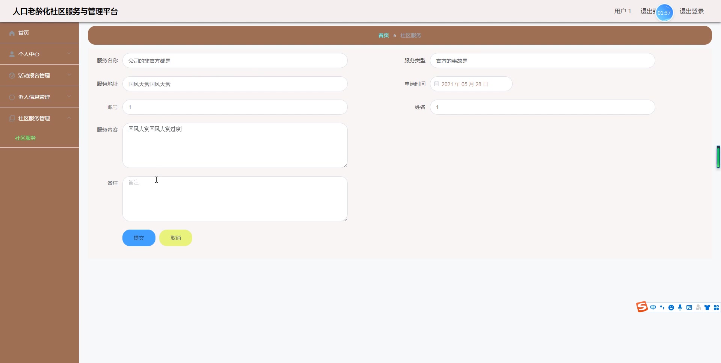
Task: Click inside the 备注 remarks textarea
Action: tap(235, 198)
